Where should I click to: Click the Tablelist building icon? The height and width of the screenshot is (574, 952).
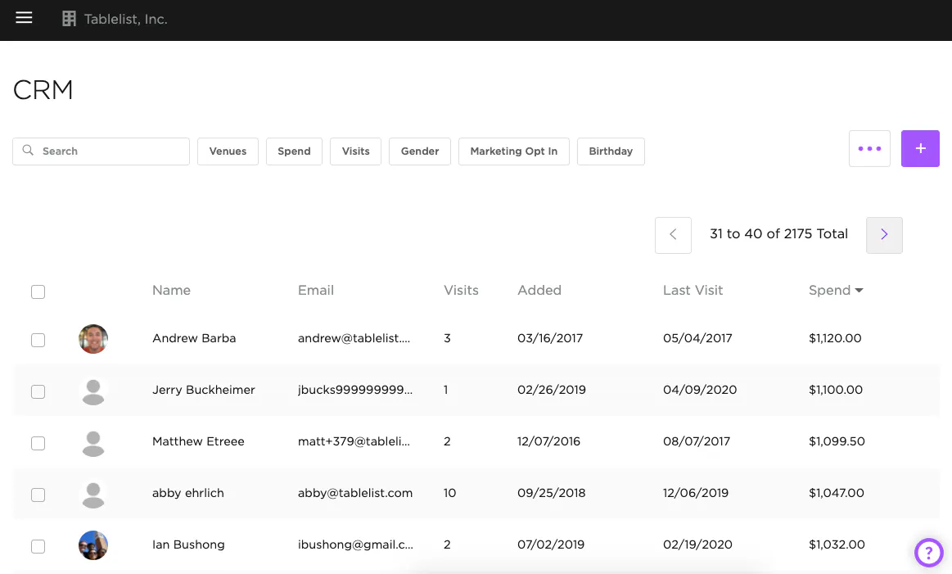tap(70, 19)
